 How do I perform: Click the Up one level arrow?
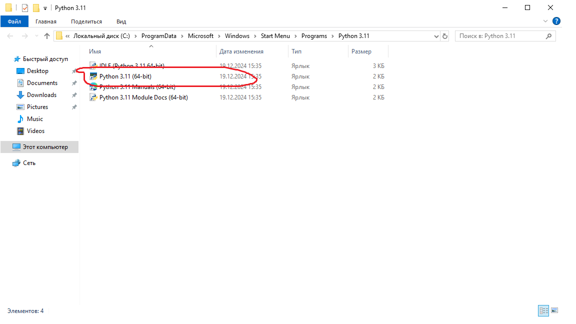tap(47, 36)
